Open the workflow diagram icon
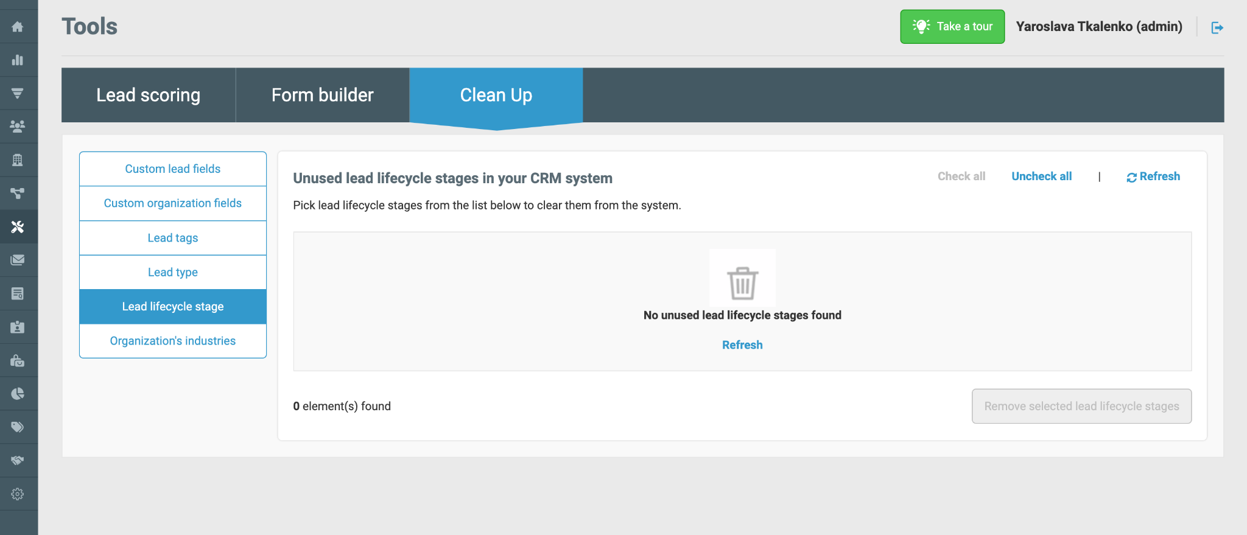Screen dimensions: 1247x535 (x=18, y=194)
